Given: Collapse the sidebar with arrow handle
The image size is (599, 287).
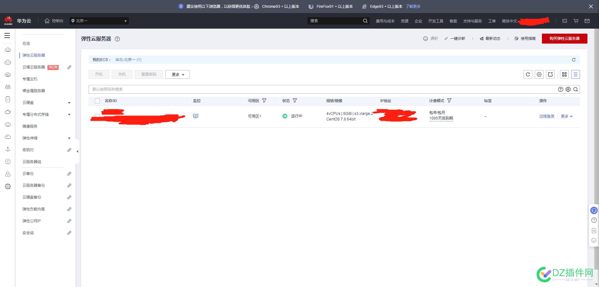Looking at the screenshot, I should tap(77, 152).
